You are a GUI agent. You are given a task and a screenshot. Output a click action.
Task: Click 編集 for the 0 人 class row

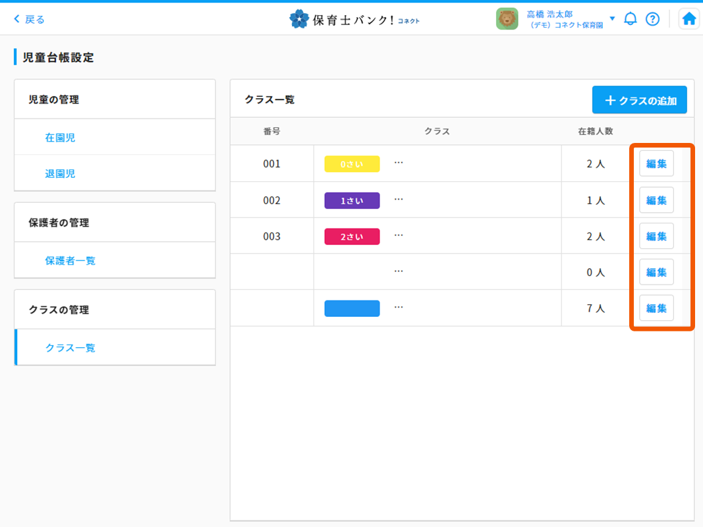coord(656,272)
